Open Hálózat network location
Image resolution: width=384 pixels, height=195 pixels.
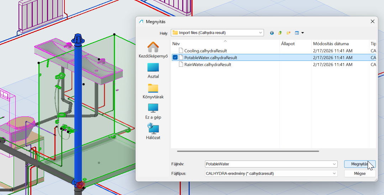(153, 132)
